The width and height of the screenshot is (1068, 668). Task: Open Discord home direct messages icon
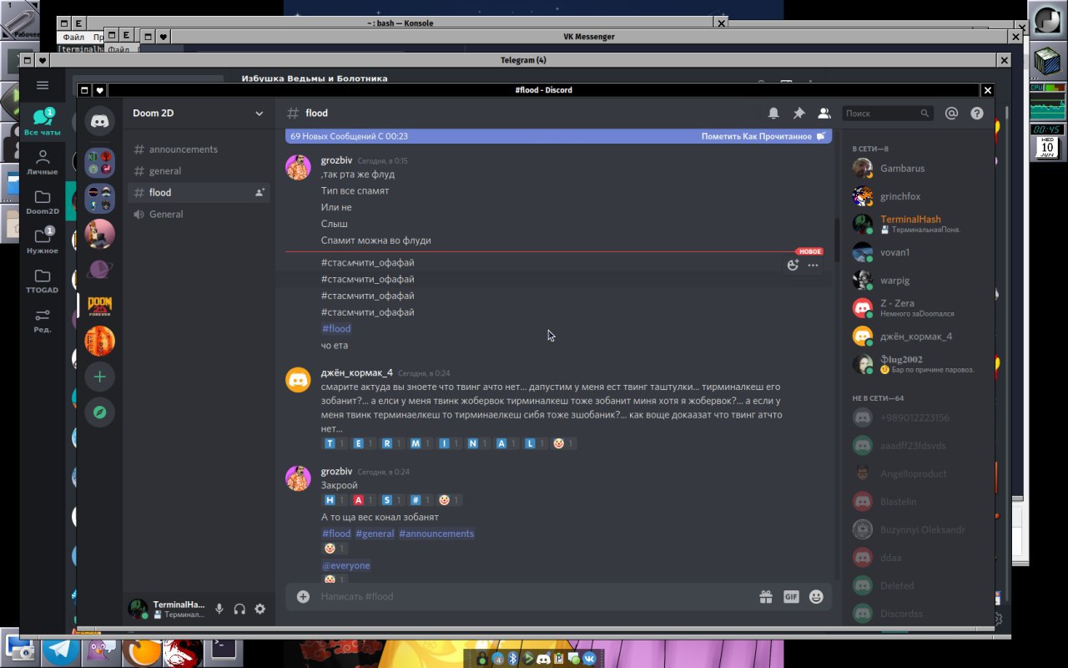point(100,121)
